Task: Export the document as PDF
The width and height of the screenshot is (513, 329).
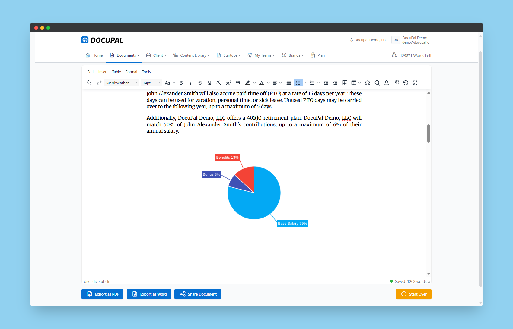Action: click(x=102, y=294)
